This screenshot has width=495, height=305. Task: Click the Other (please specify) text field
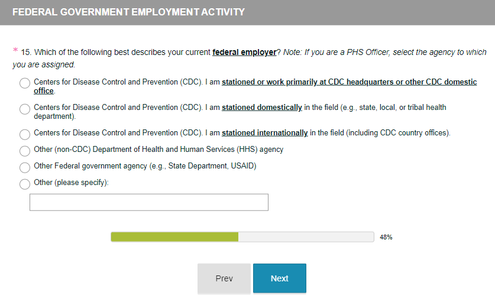tap(149, 202)
